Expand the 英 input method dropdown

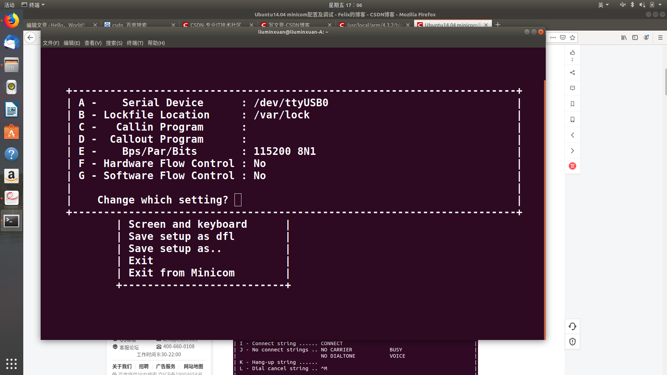click(603, 5)
